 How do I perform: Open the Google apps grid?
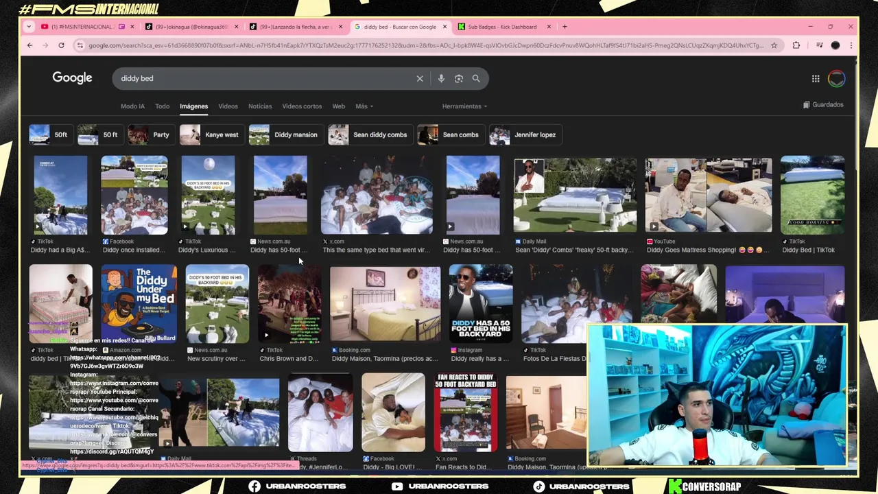coord(816,79)
